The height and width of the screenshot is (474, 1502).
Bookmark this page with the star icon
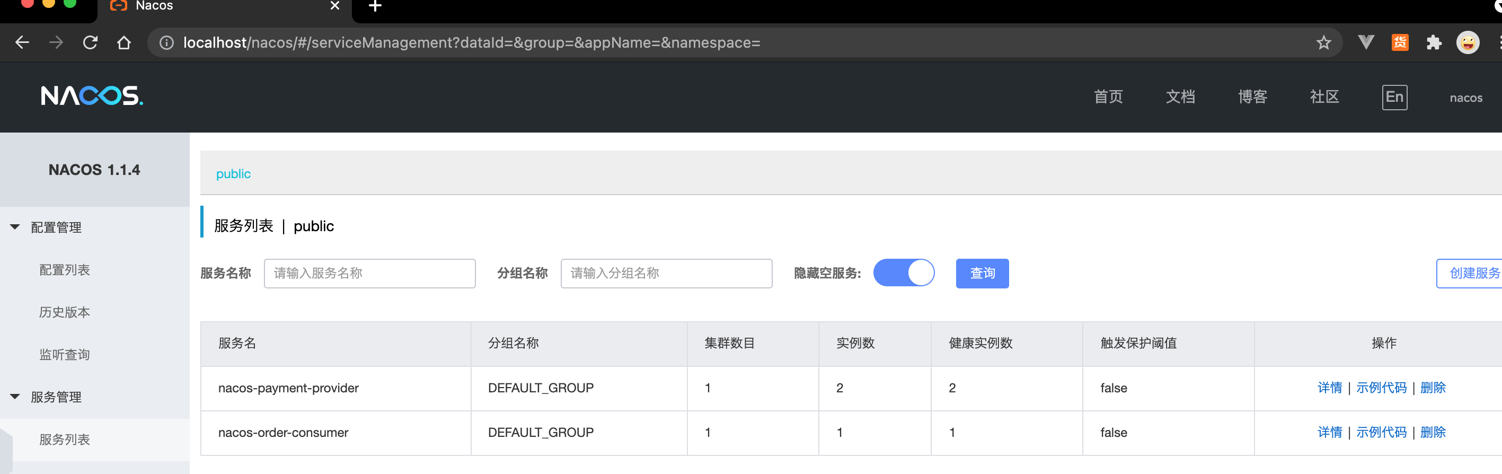(1323, 42)
